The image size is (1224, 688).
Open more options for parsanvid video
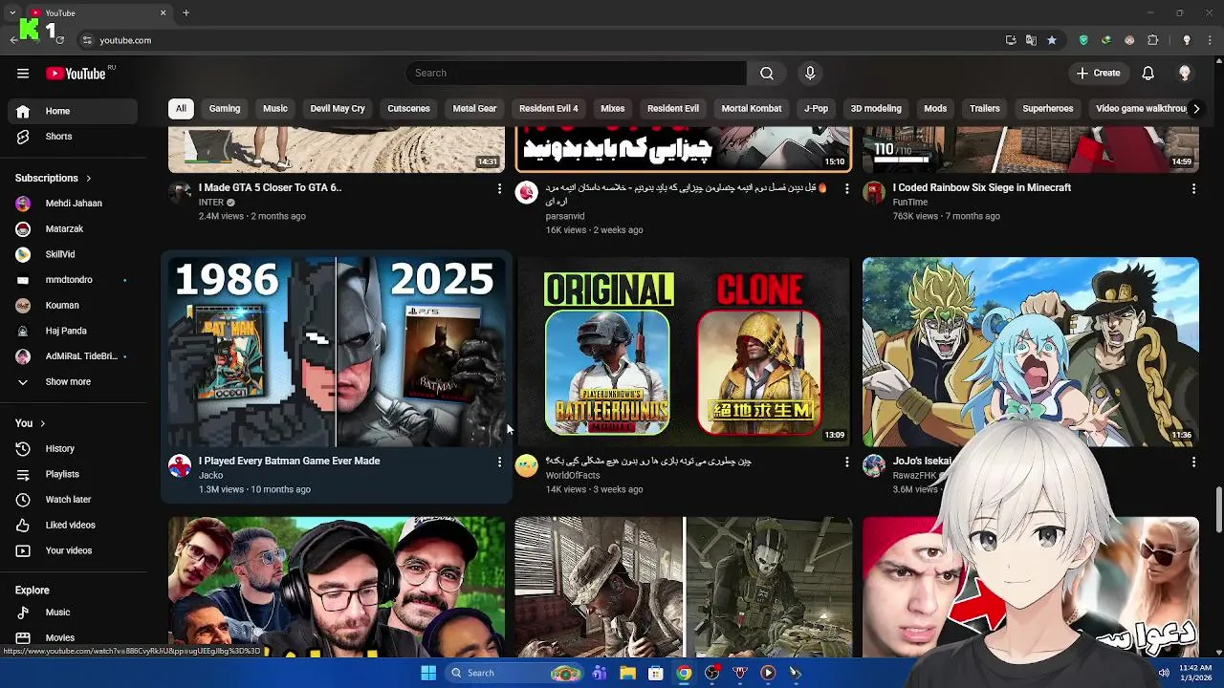[846, 189]
